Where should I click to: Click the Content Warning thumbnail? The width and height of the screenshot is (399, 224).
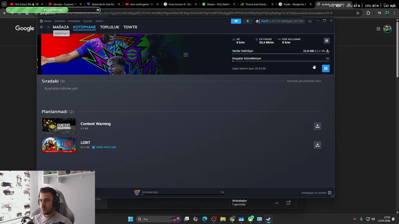59,126
